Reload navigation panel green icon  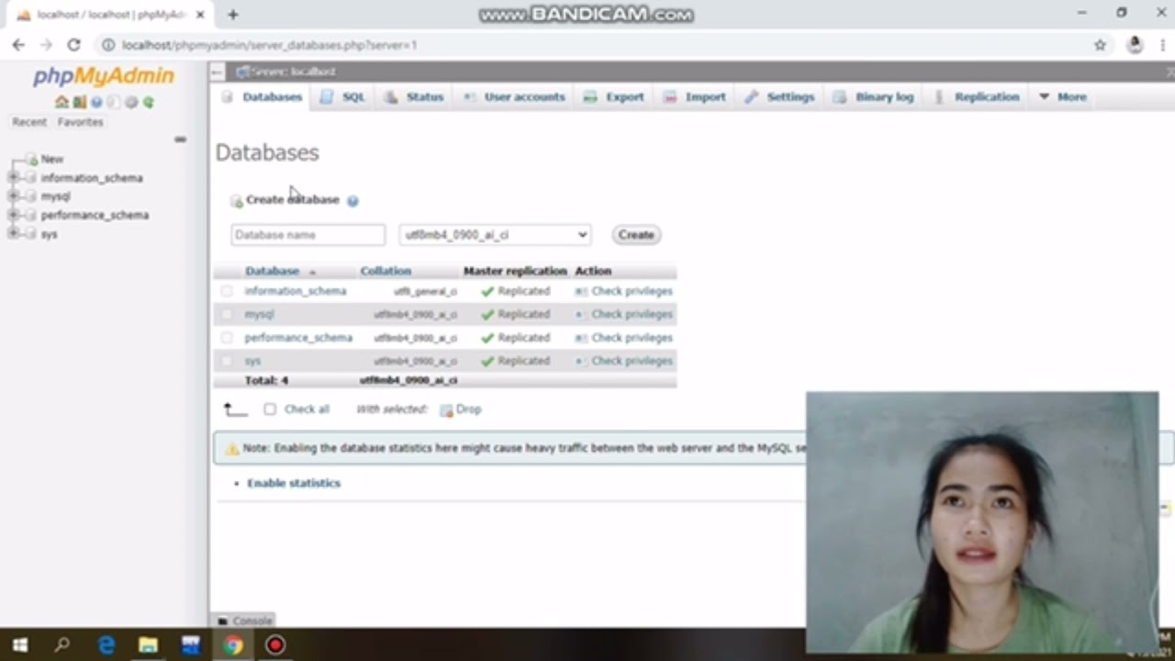point(148,102)
